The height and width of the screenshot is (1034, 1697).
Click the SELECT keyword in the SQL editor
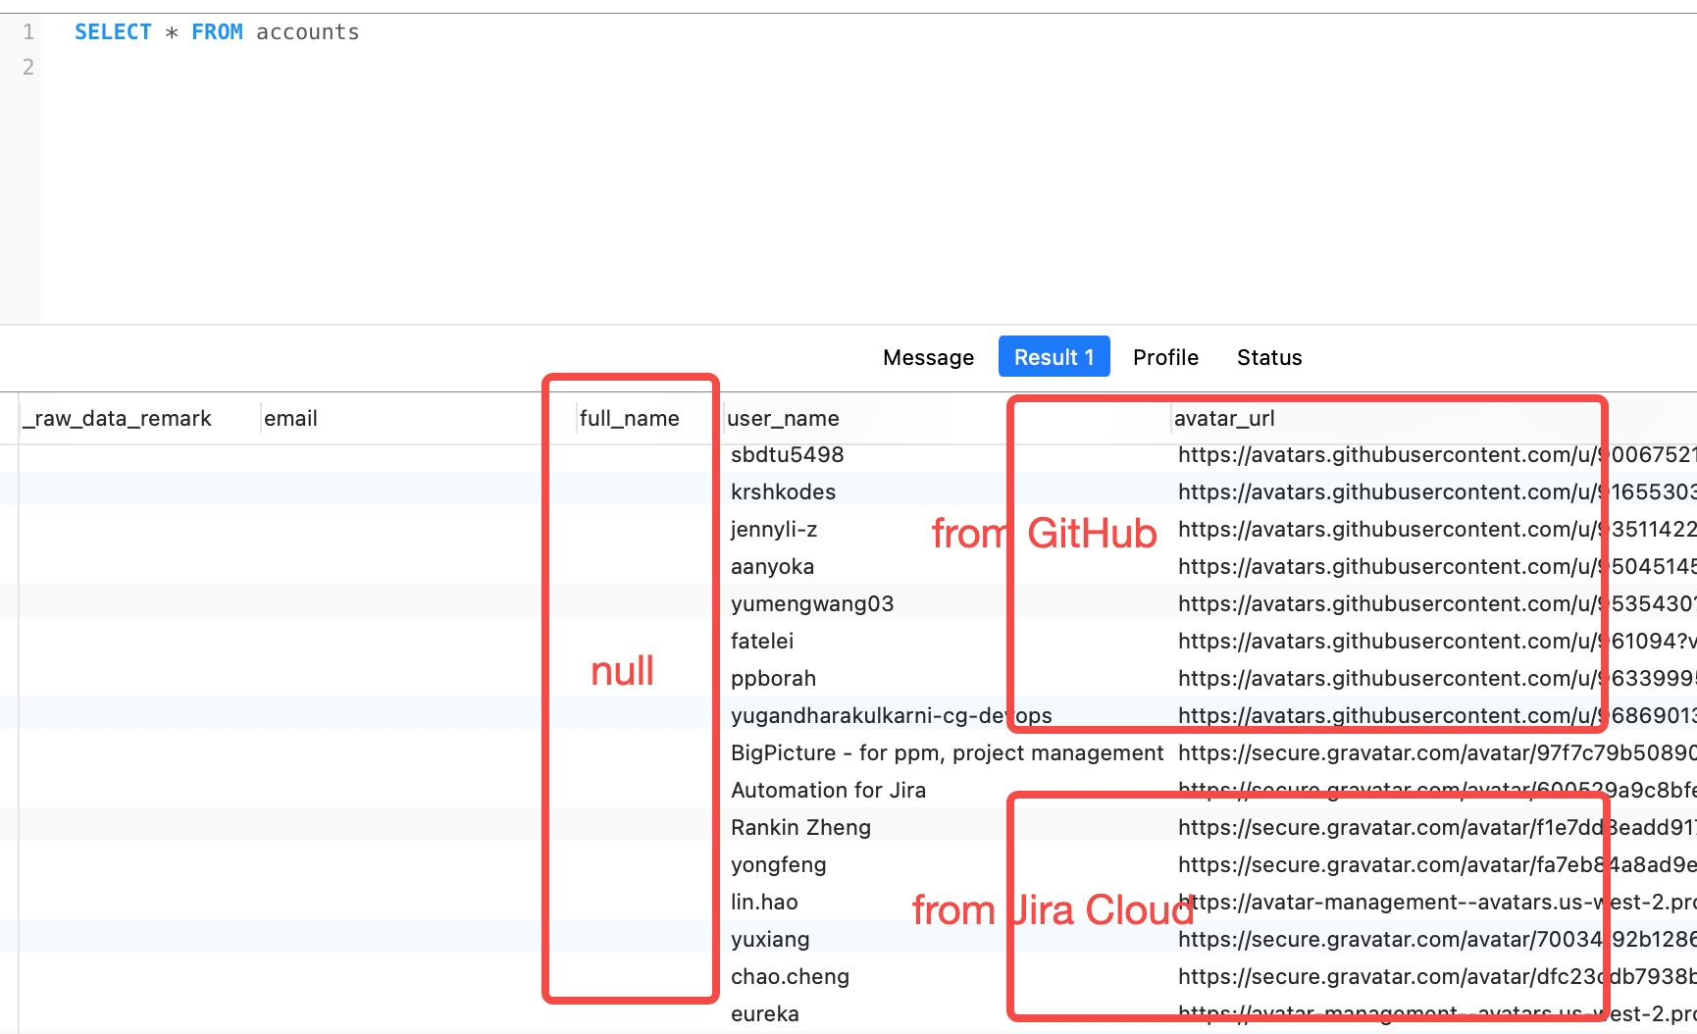click(x=114, y=31)
